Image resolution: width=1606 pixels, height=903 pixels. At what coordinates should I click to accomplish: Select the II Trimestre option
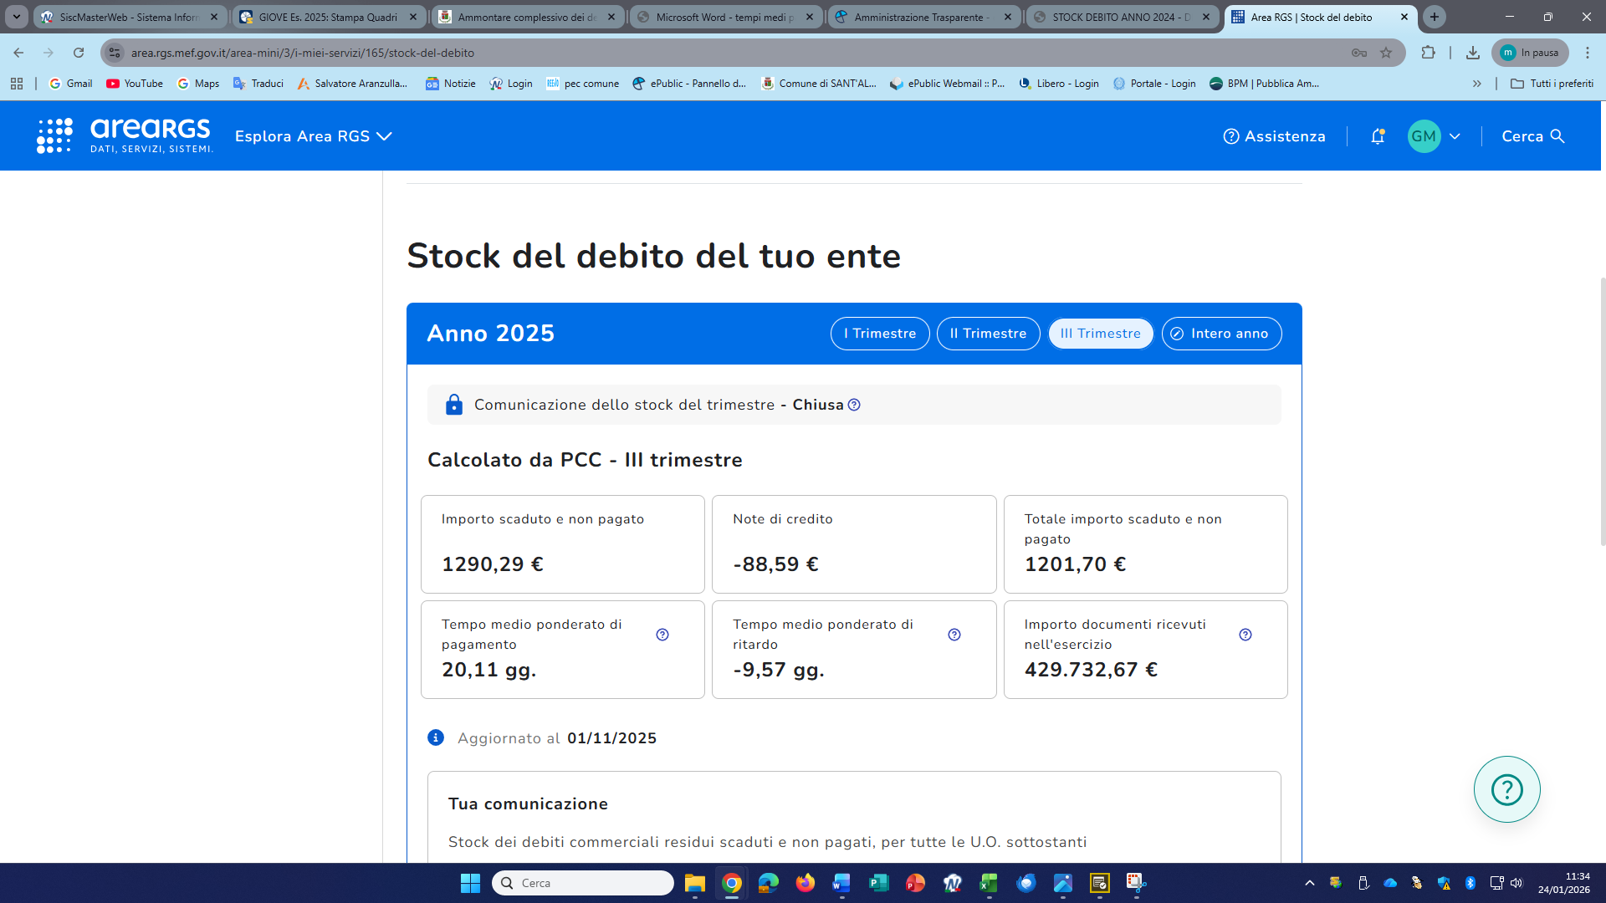pyautogui.click(x=988, y=334)
